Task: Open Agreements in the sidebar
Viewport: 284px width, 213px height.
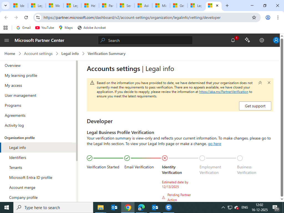Action: tap(15, 115)
